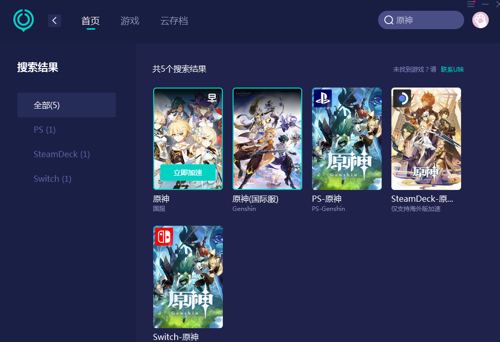Viewport: 500px width, 342px height.
Task: Click the 国服 subtitle text
Action: click(x=159, y=209)
